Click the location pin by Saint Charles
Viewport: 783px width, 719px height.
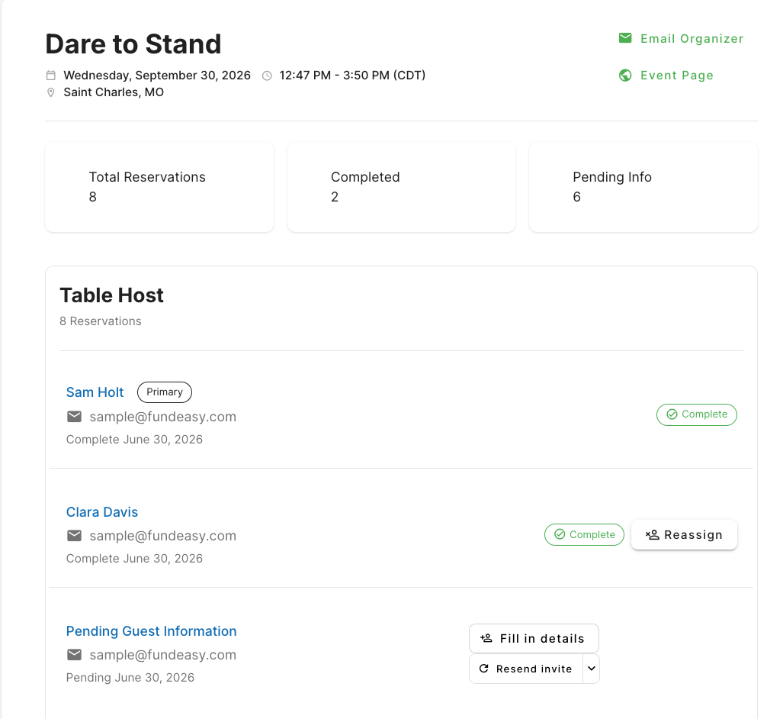coord(50,92)
